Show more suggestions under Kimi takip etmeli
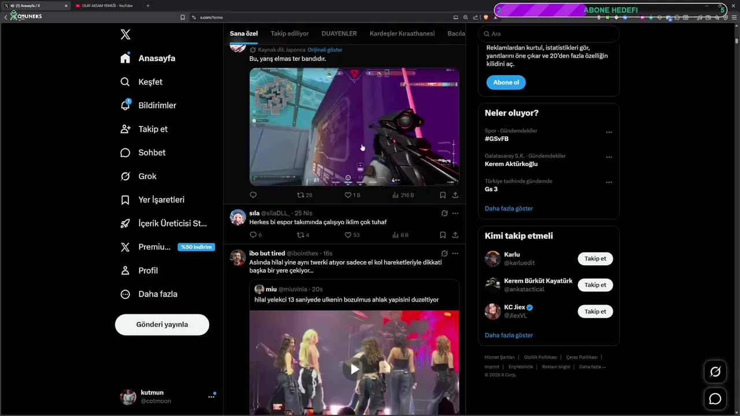This screenshot has height=416, width=740. tap(509, 335)
